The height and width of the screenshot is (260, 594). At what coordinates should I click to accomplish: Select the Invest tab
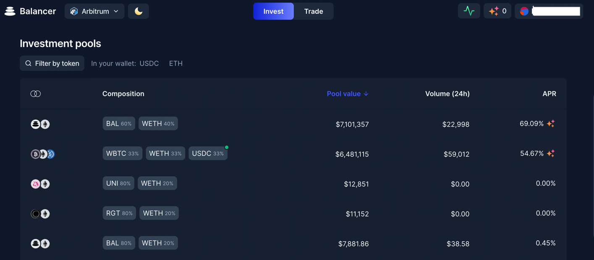(x=273, y=11)
